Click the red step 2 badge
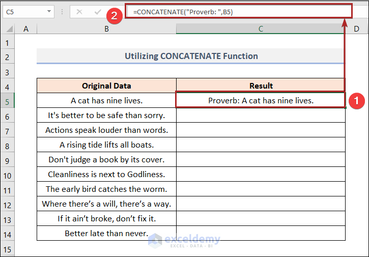The image size is (369, 257). click(115, 16)
